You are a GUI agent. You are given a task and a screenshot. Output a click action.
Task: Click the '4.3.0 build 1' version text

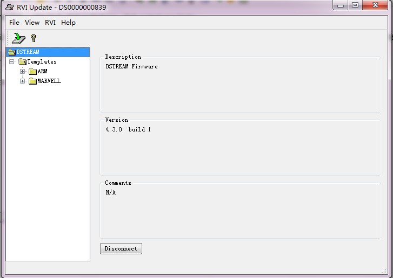[128, 129]
